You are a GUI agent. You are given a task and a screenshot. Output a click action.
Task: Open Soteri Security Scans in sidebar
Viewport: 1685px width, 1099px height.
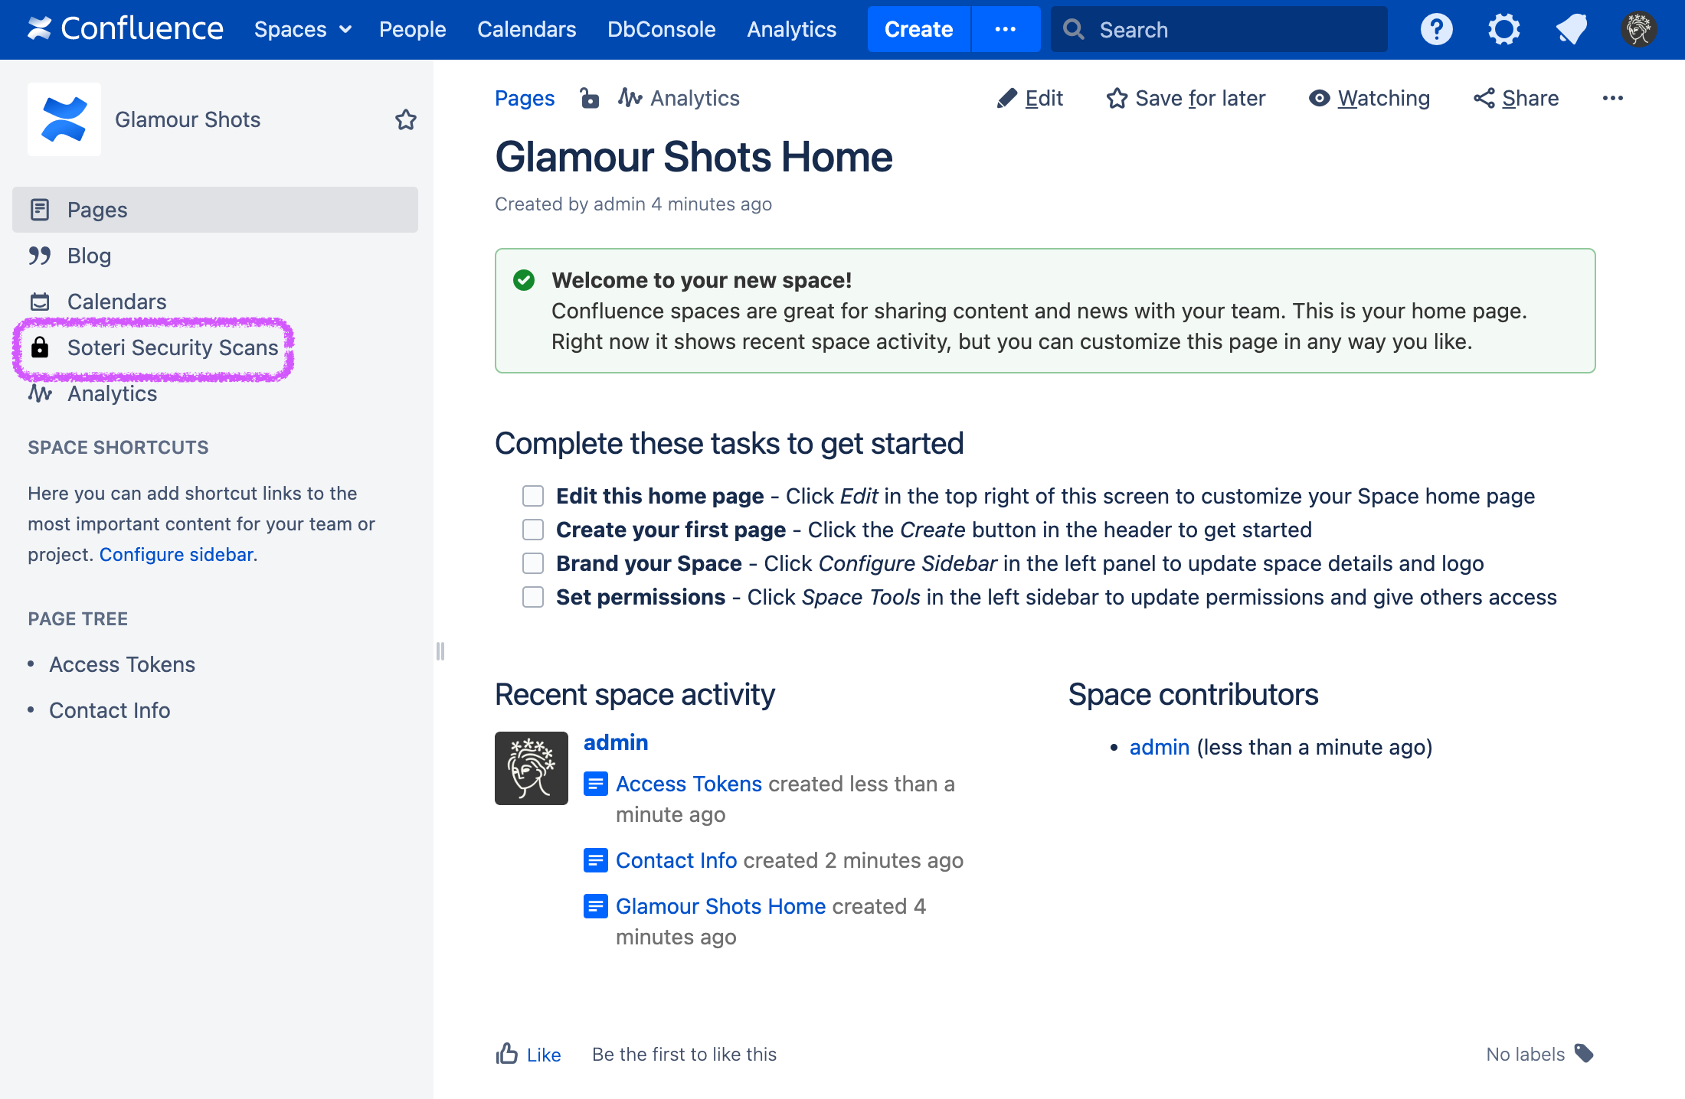pos(172,347)
